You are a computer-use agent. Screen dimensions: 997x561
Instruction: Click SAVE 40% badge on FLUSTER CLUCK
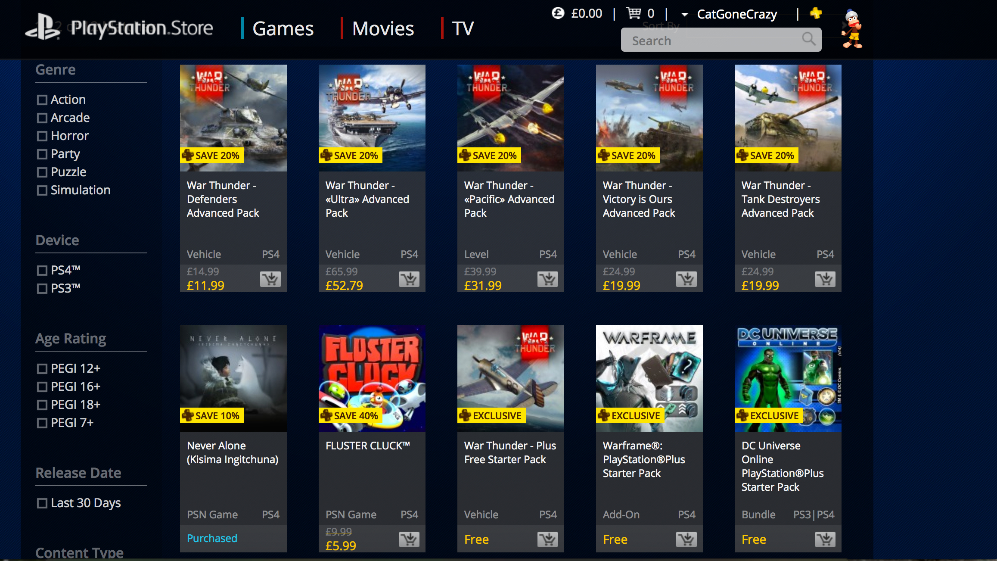(351, 416)
